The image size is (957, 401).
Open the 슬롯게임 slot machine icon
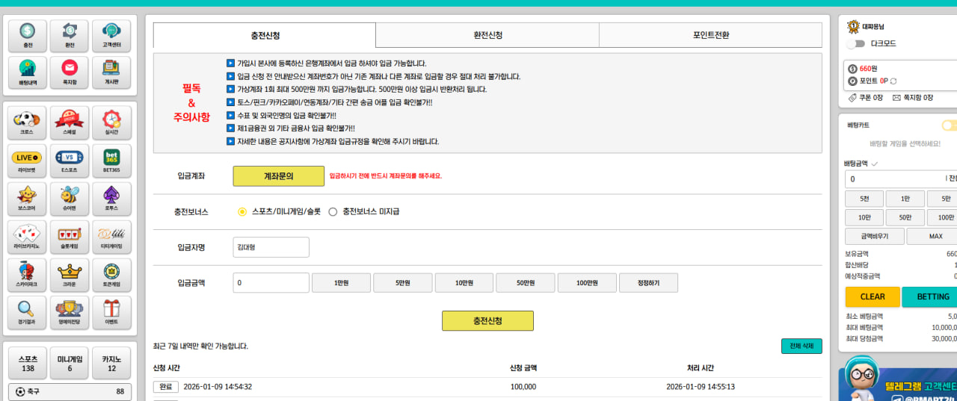[x=70, y=237]
